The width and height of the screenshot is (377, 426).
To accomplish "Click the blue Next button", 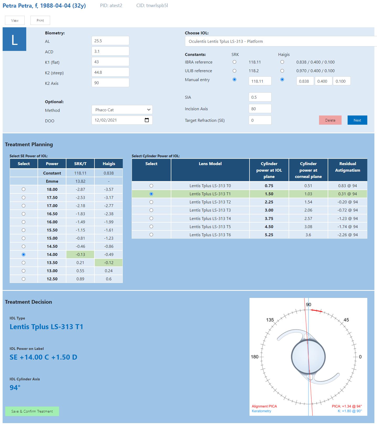I will 357,120.
